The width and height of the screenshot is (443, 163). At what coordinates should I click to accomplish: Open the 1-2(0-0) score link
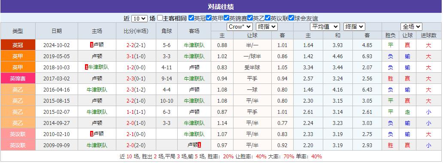pos(136,68)
